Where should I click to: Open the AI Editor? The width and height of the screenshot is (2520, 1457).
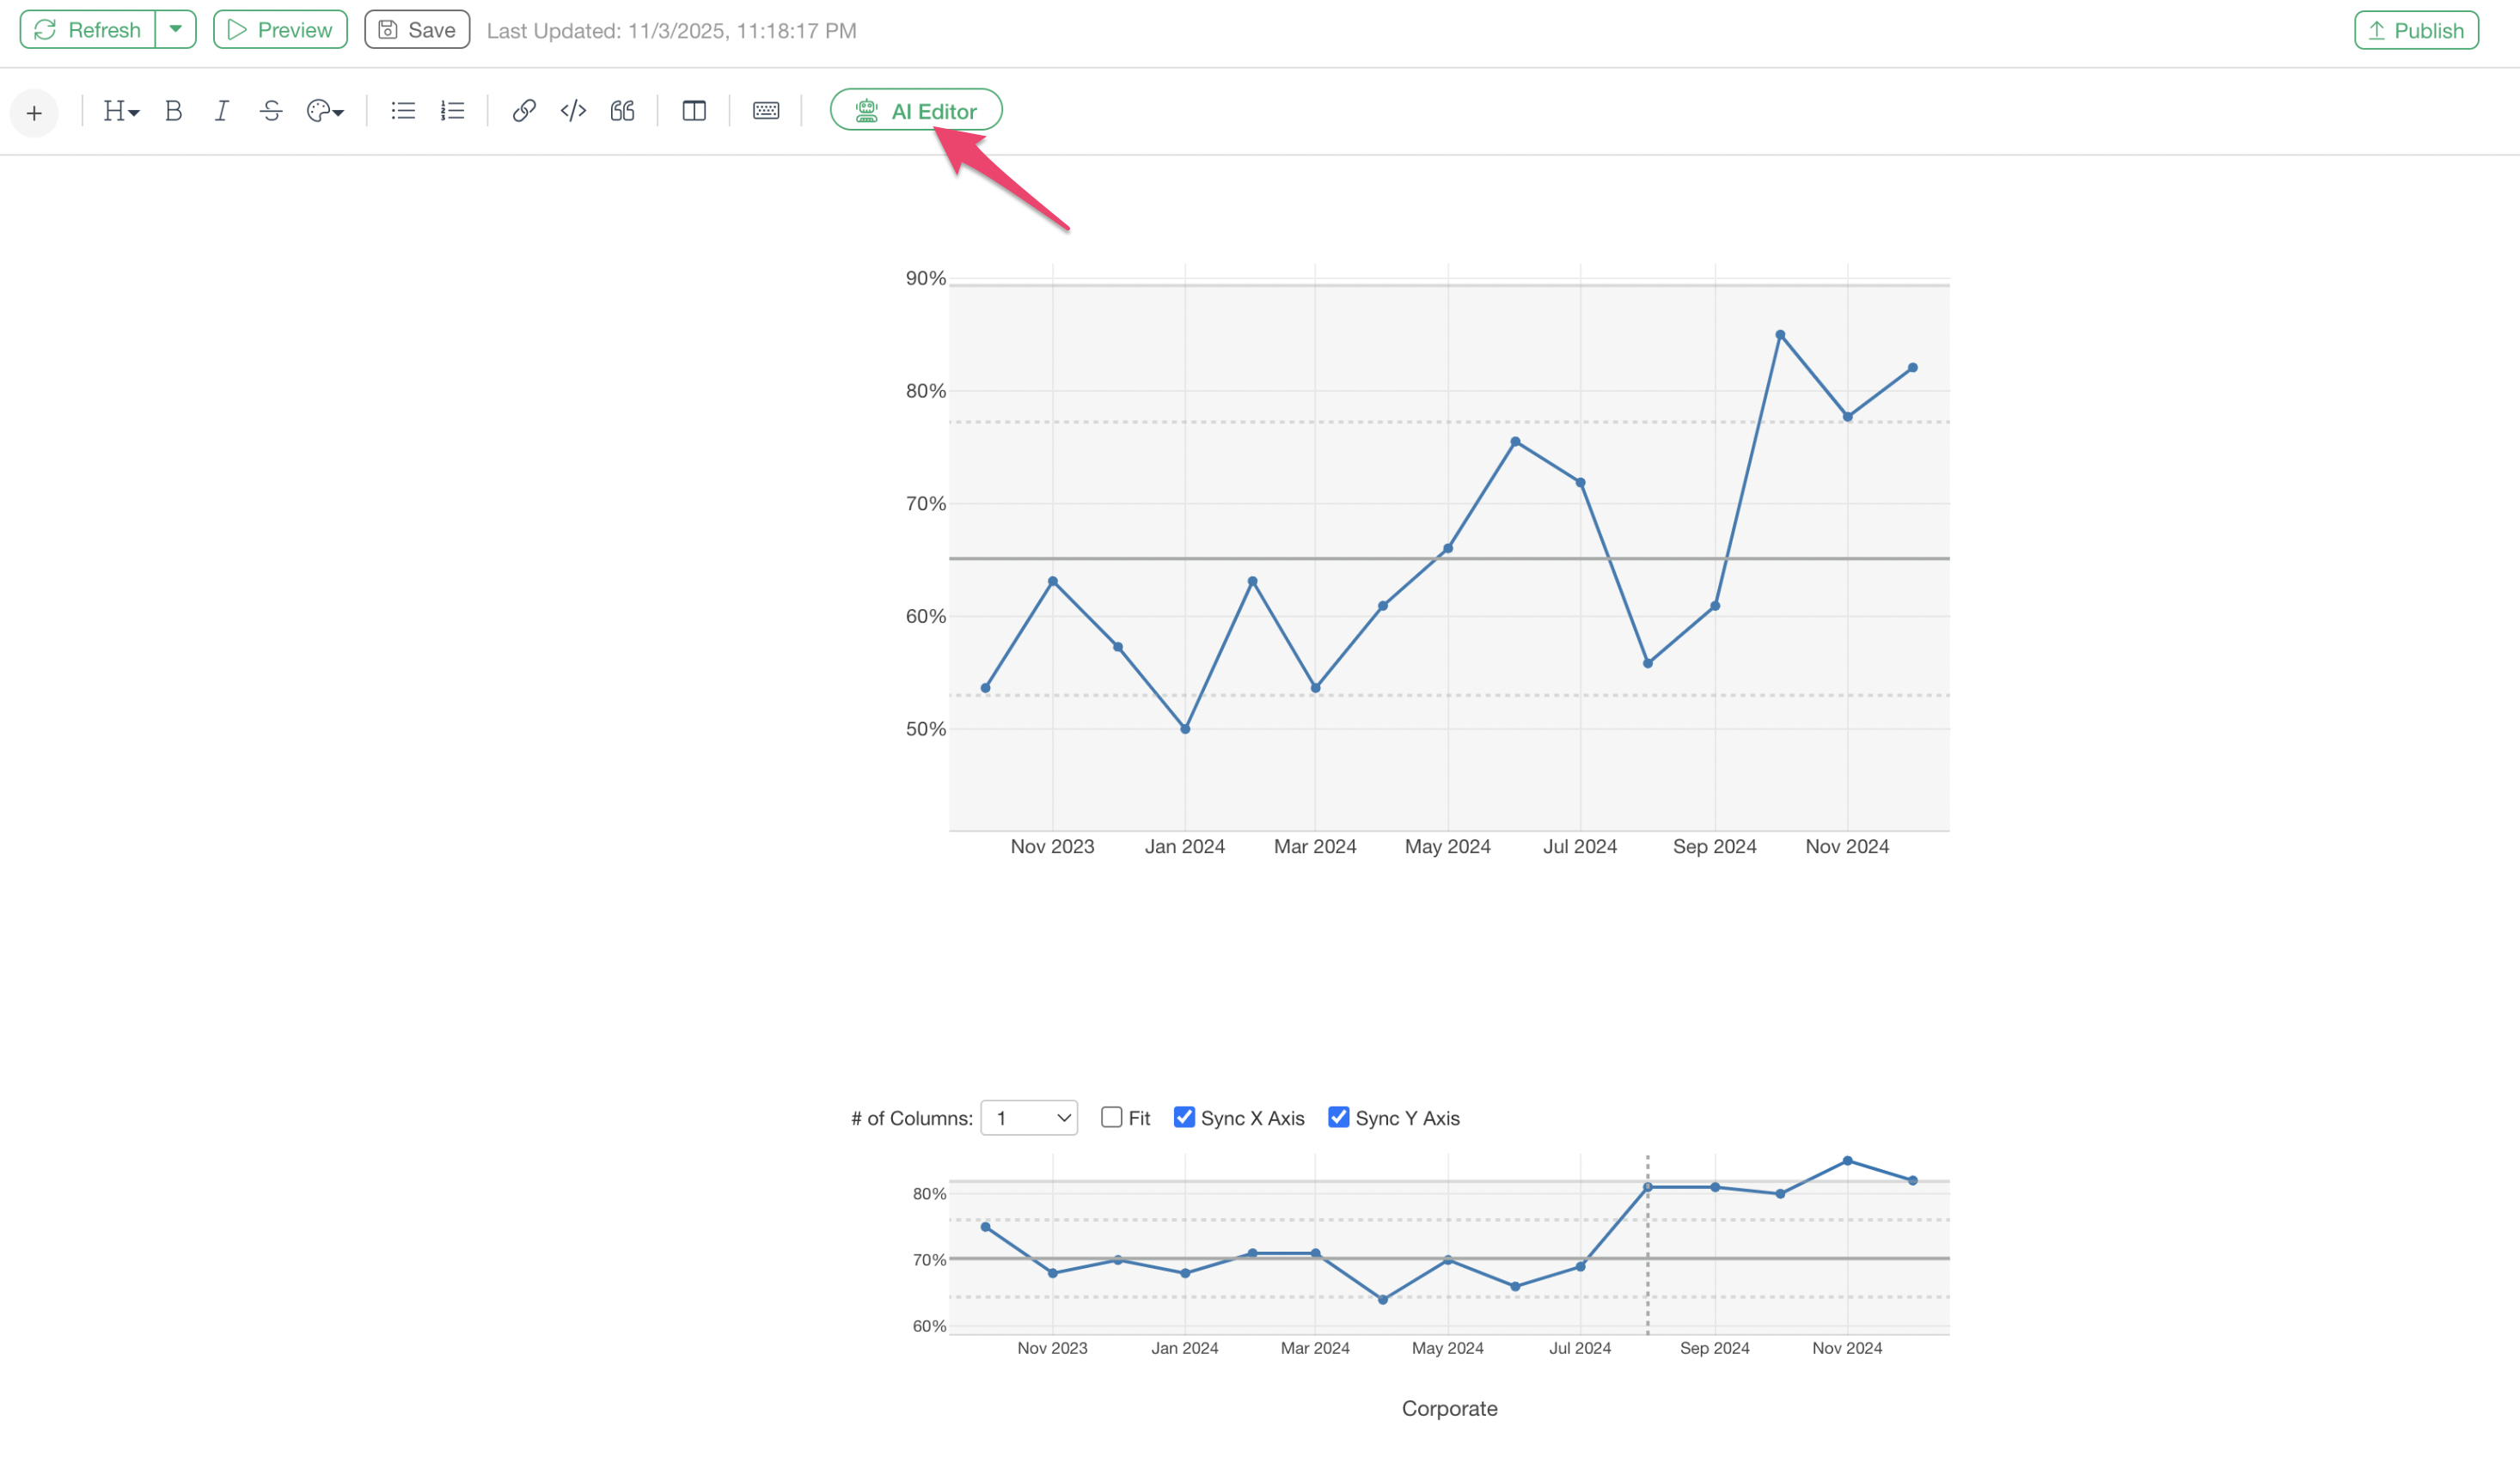tap(916, 111)
